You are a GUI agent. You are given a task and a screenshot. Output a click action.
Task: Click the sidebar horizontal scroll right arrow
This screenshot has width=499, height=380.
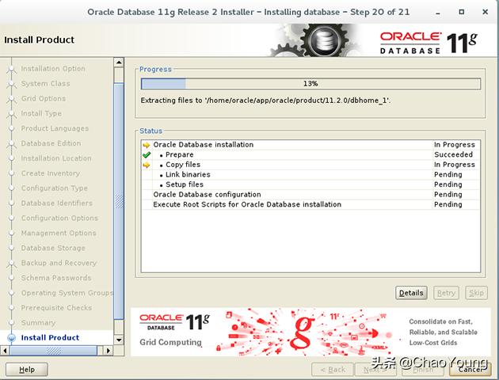pos(109,351)
